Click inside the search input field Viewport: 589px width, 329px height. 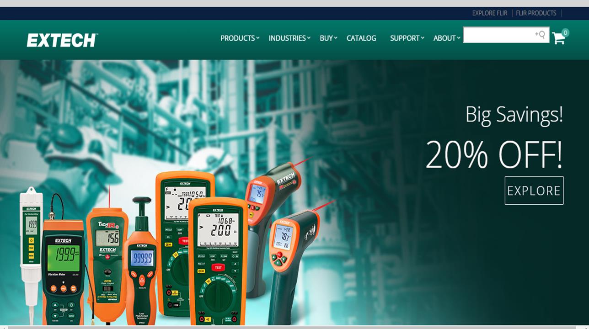[x=498, y=35]
